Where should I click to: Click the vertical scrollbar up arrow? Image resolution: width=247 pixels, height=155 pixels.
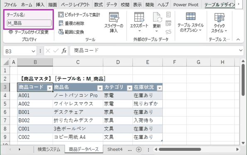(x=243, y=61)
